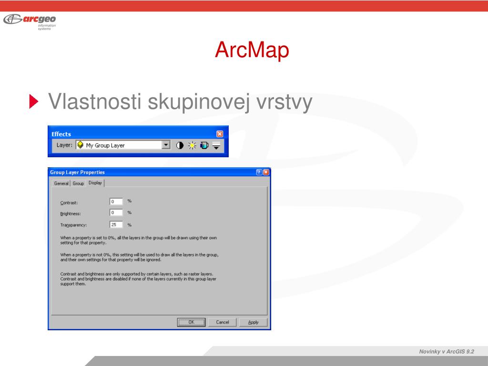488x366 pixels.
Task: Click the OK button
Action: point(192,322)
